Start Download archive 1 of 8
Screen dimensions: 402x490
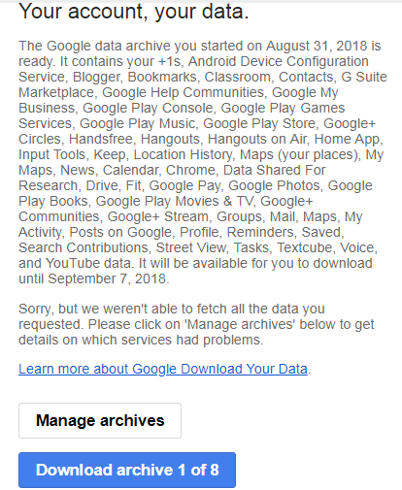pos(127,470)
